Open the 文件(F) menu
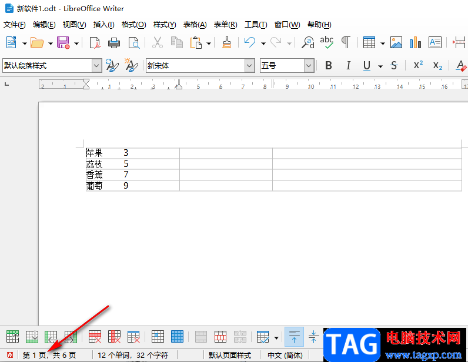 click(14, 25)
